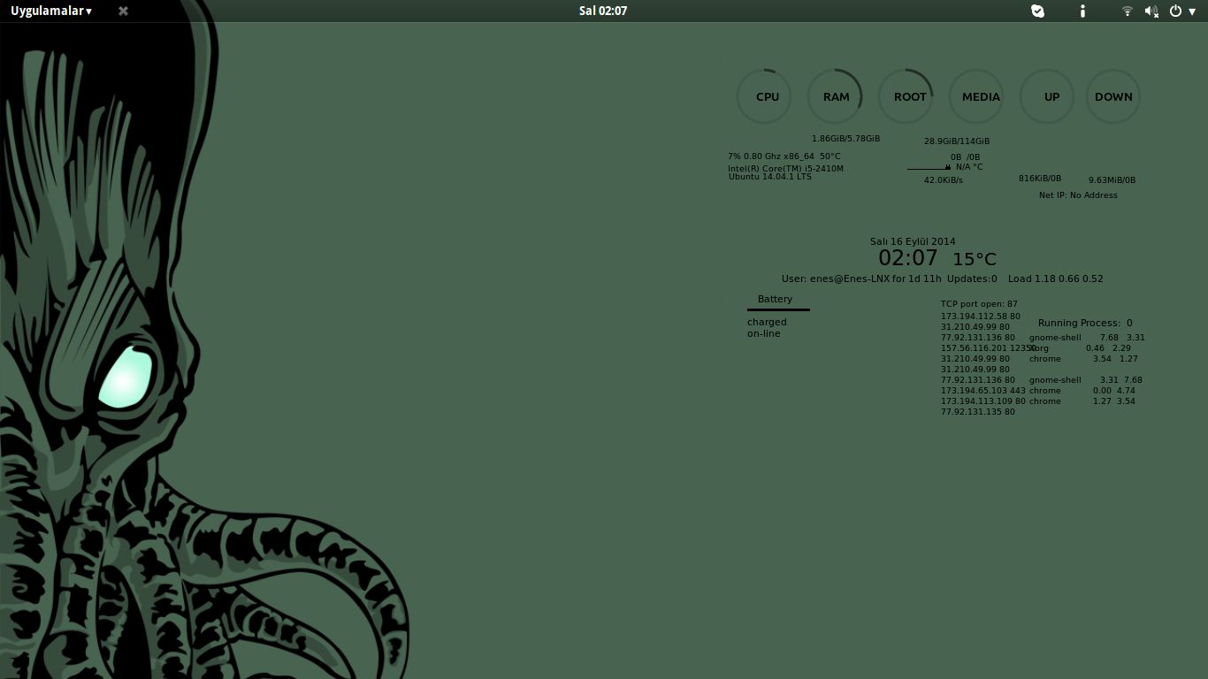
Task: Click the power icon in top bar
Action: 1175,11
